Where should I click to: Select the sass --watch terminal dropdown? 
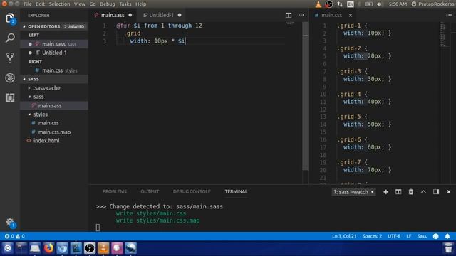[353, 192]
